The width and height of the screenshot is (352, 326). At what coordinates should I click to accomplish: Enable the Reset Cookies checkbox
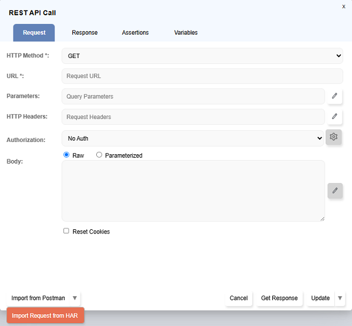pos(66,231)
